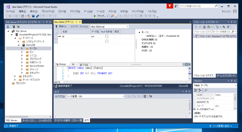
Task: Select the ソリューション 'Solution1' node
Action: [215, 36]
